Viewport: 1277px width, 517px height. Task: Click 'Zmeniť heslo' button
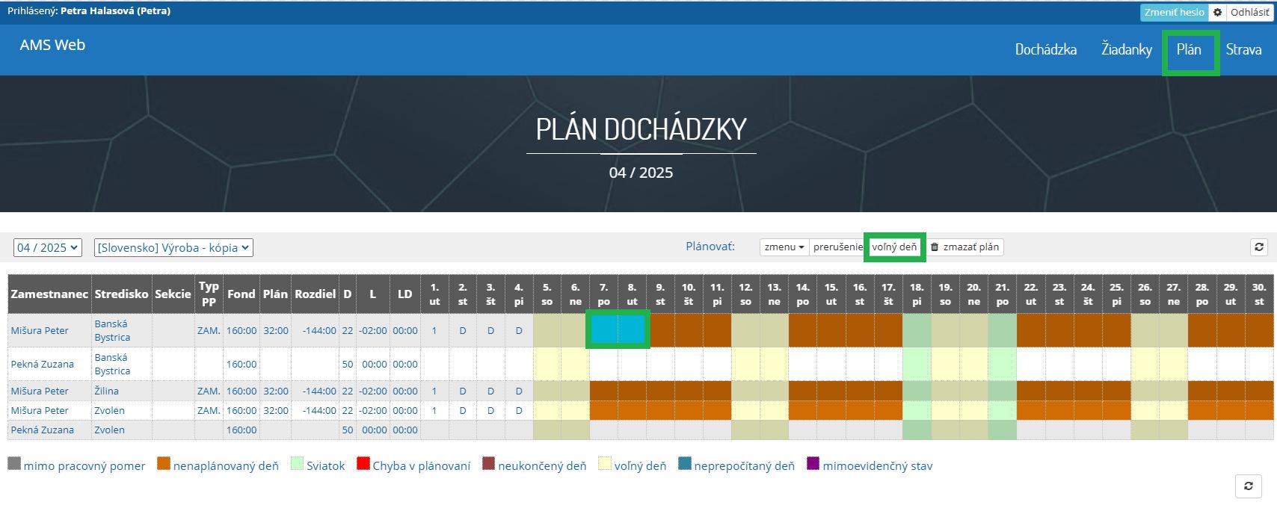tap(1174, 13)
